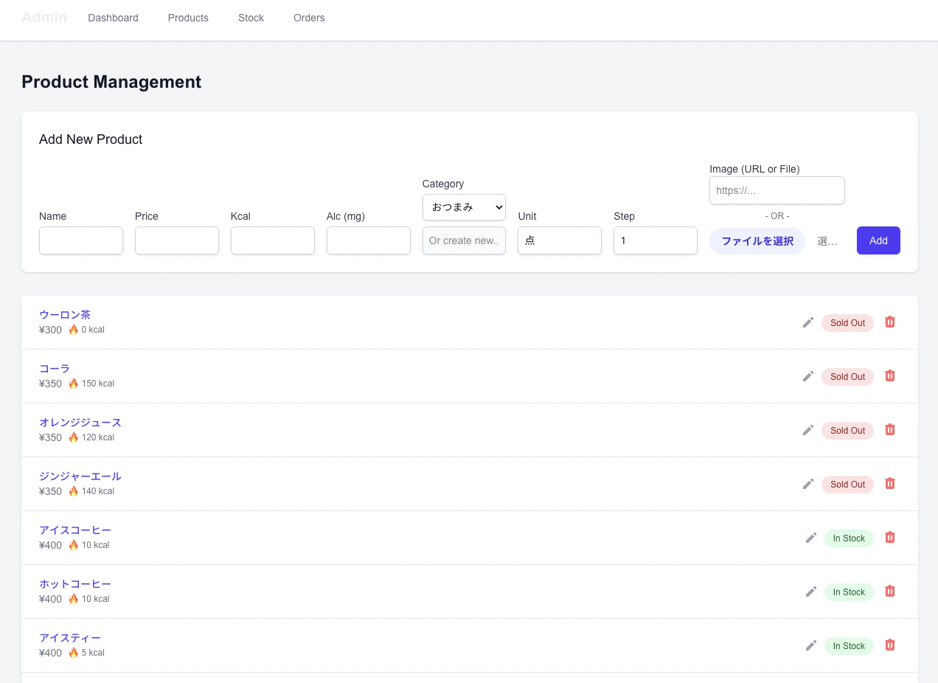The image size is (938, 683).
Task: Toggle the In Stock badge for アイスコーヒー
Action: click(x=849, y=538)
